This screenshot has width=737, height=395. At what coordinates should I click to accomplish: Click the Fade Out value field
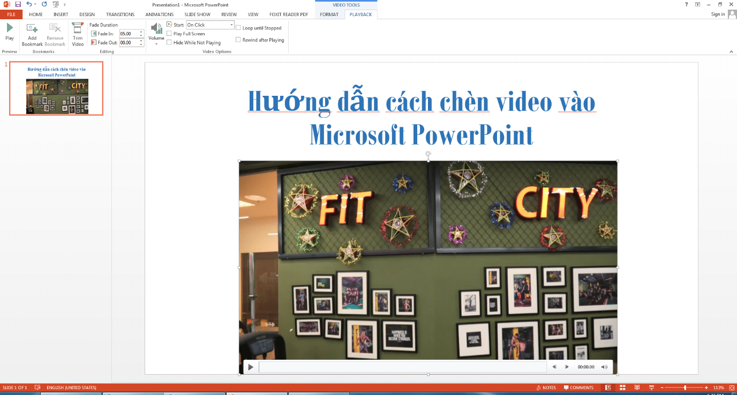pos(129,43)
